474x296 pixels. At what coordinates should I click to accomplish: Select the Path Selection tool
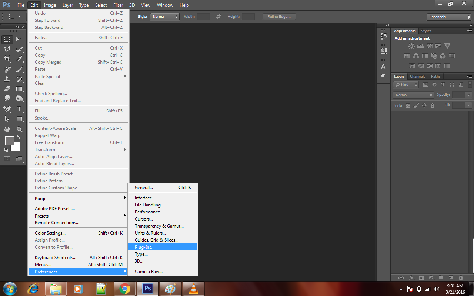(7, 119)
